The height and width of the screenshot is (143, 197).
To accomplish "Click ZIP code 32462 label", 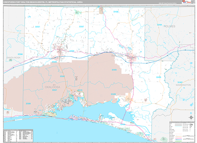I will coord(180,82).
